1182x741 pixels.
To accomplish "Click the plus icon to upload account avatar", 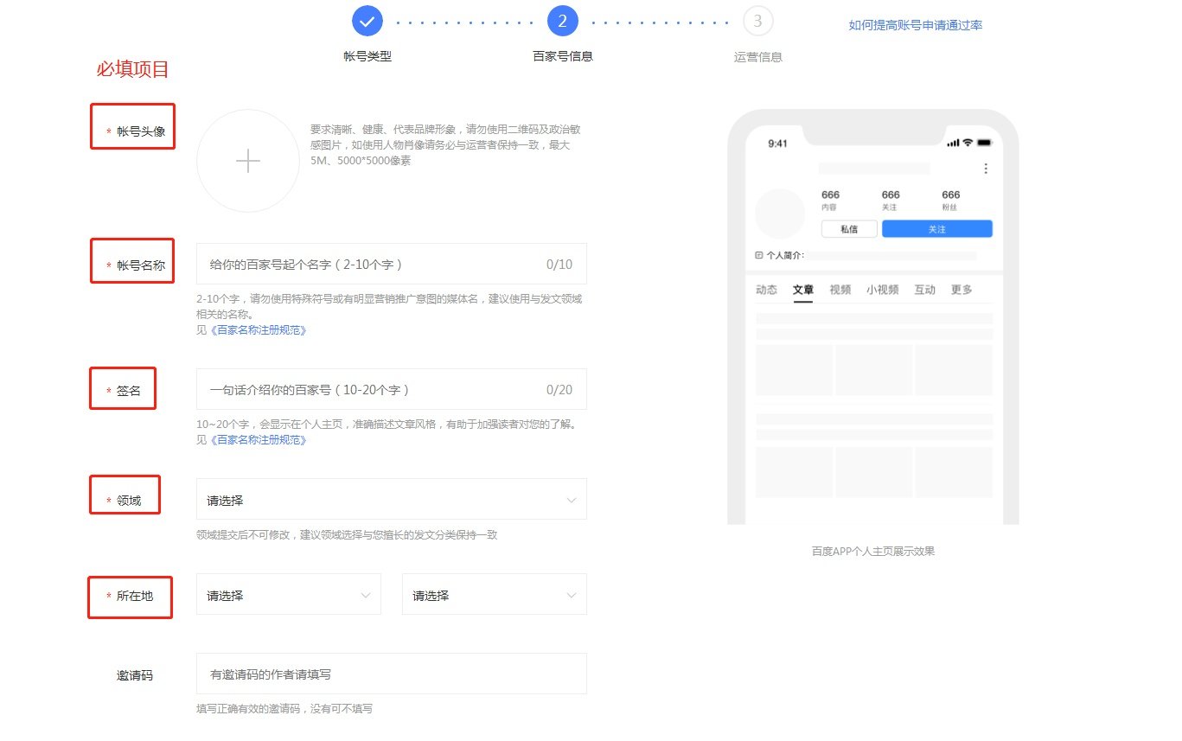I will (248, 161).
